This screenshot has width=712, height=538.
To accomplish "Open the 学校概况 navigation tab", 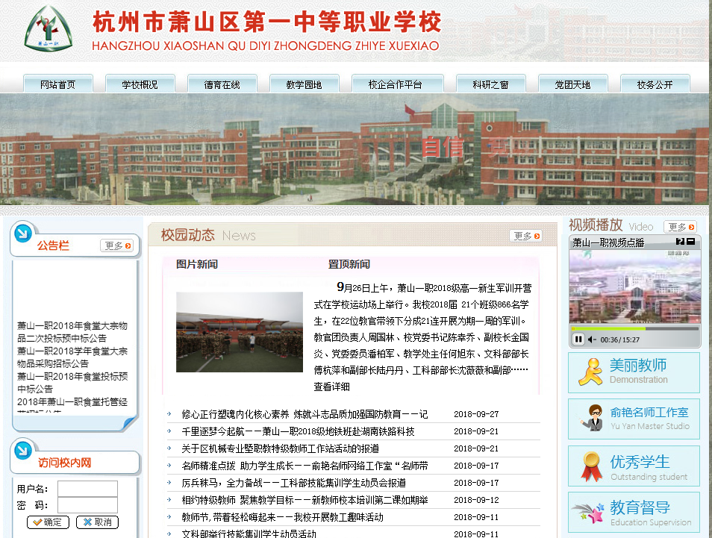I will (x=140, y=84).
